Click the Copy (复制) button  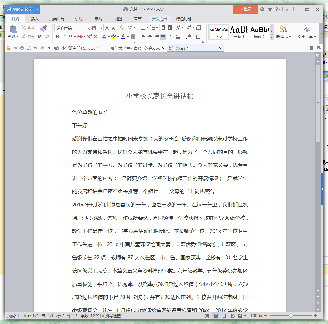click(28, 37)
